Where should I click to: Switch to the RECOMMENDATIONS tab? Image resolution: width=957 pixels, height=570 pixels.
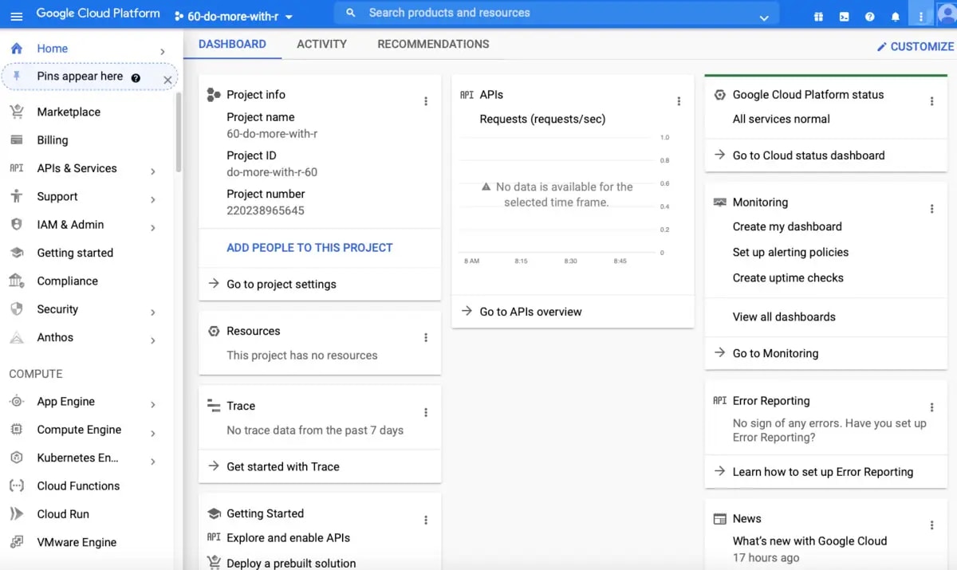(x=433, y=45)
